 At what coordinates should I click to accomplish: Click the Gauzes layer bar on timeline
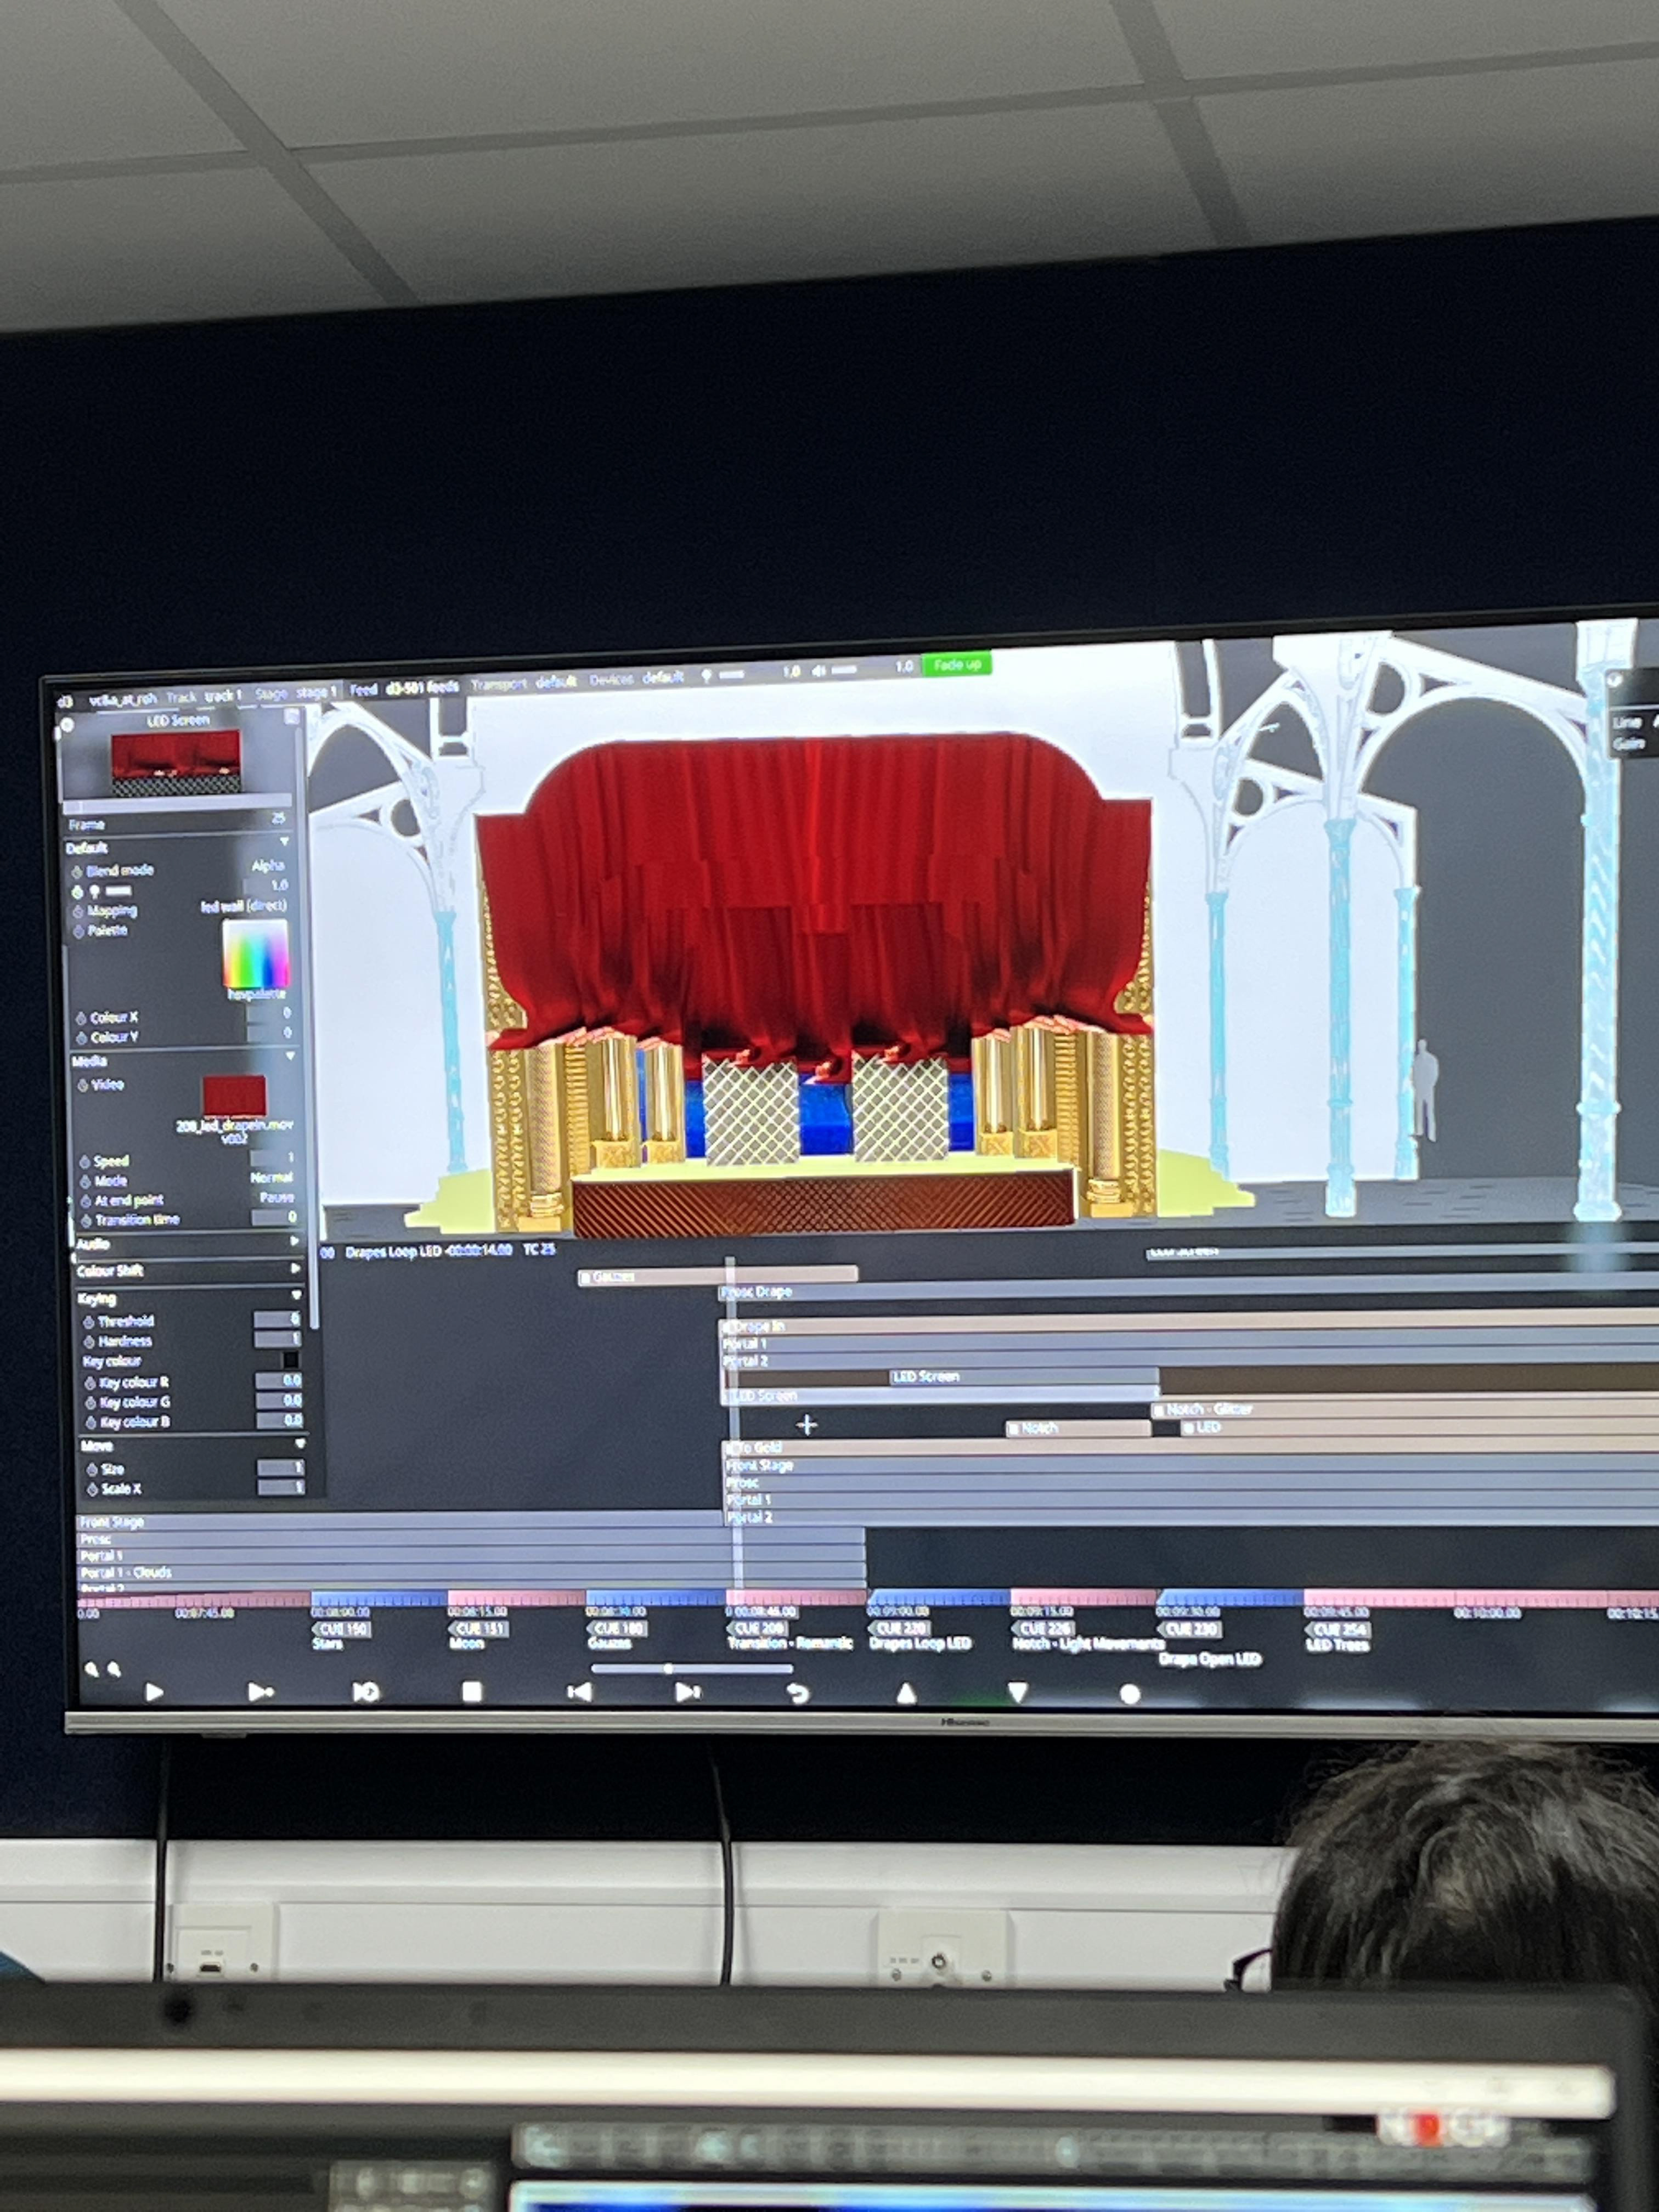pyautogui.click(x=717, y=1276)
